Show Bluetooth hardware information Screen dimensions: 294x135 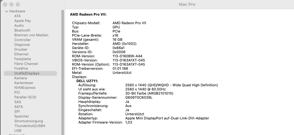(x=22, y=30)
